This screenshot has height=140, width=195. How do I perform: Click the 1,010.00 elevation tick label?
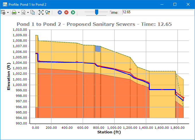pyautogui.click(x=20, y=30)
